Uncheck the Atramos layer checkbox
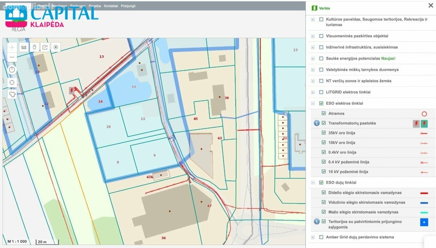This screenshot has height=248, width=436. [x=324, y=113]
